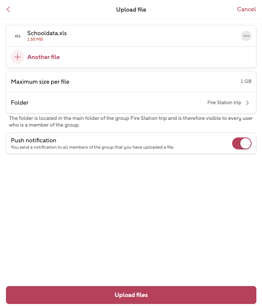
Task: Click the xls file type icon
Action: [x=18, y=36]
